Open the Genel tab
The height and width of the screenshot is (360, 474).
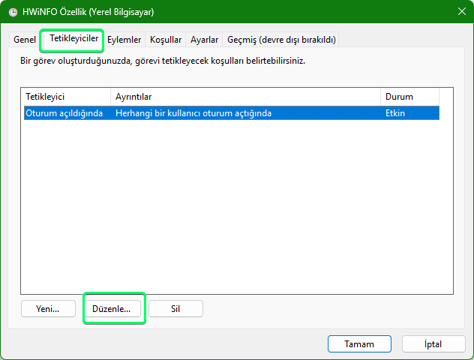(25, 40)
